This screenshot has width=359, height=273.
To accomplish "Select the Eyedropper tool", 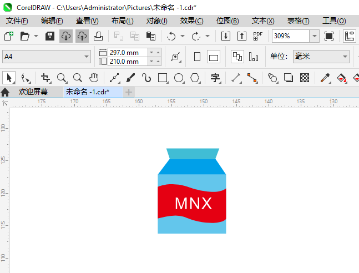I will [x=325, y=78].
